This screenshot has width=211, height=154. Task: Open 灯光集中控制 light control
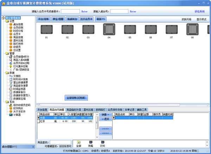coord(21,66)
